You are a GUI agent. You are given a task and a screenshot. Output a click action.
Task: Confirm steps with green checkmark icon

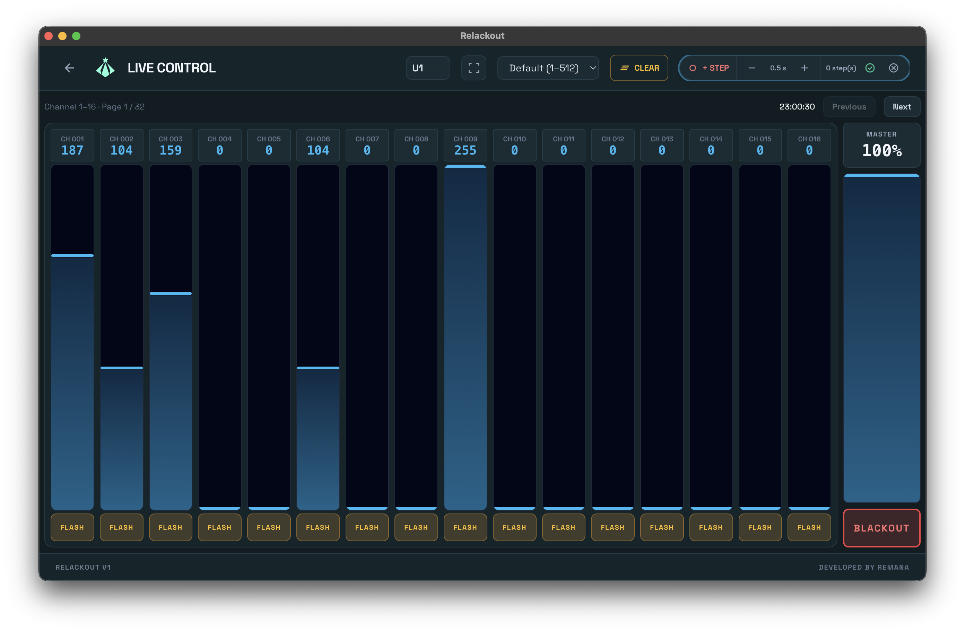click(870, 68)
